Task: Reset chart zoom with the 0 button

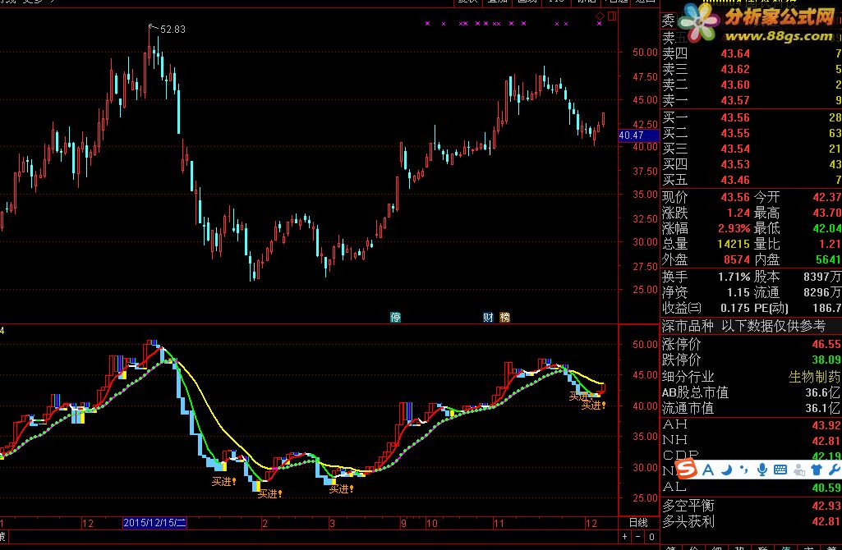Action: tap(651, 537)
